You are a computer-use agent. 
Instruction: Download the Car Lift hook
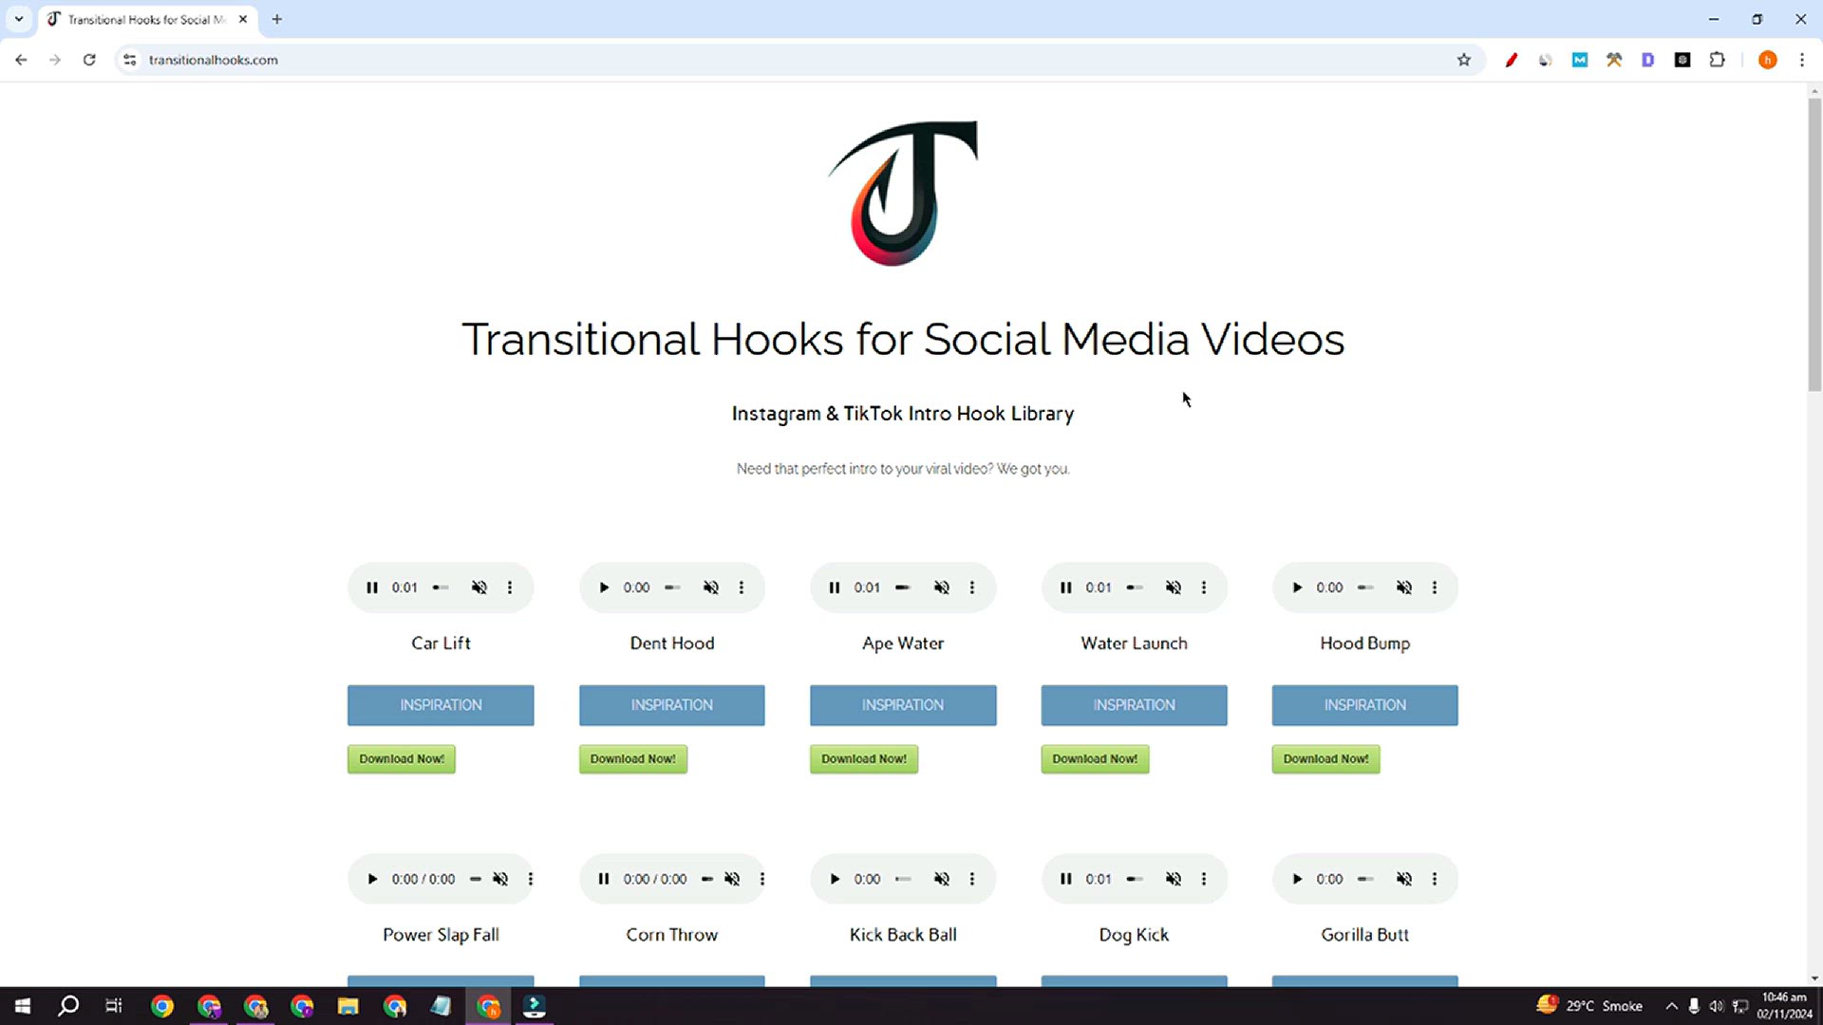point(402,759)
